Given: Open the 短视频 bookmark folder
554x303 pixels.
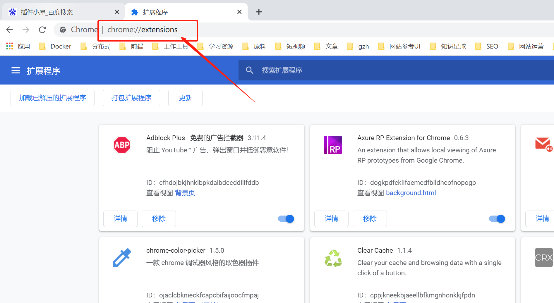Looking at the screenshot, I should tap(290, 46).
